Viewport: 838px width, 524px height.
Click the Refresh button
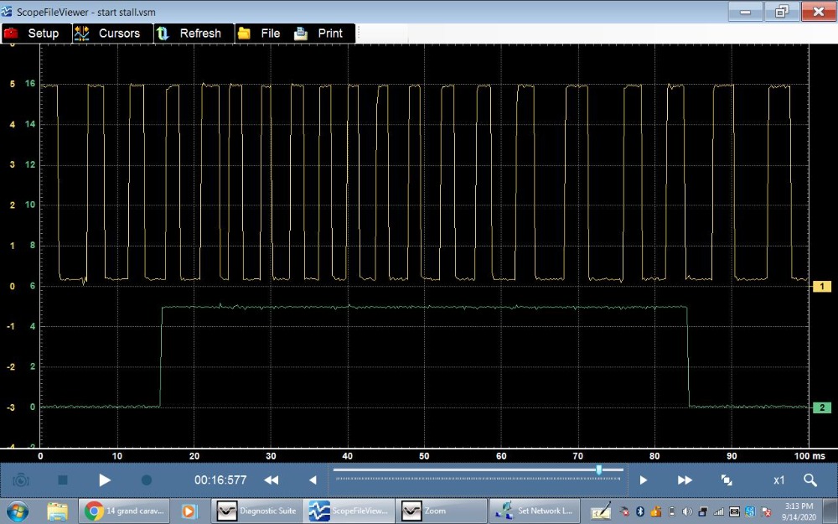point(189,34)
